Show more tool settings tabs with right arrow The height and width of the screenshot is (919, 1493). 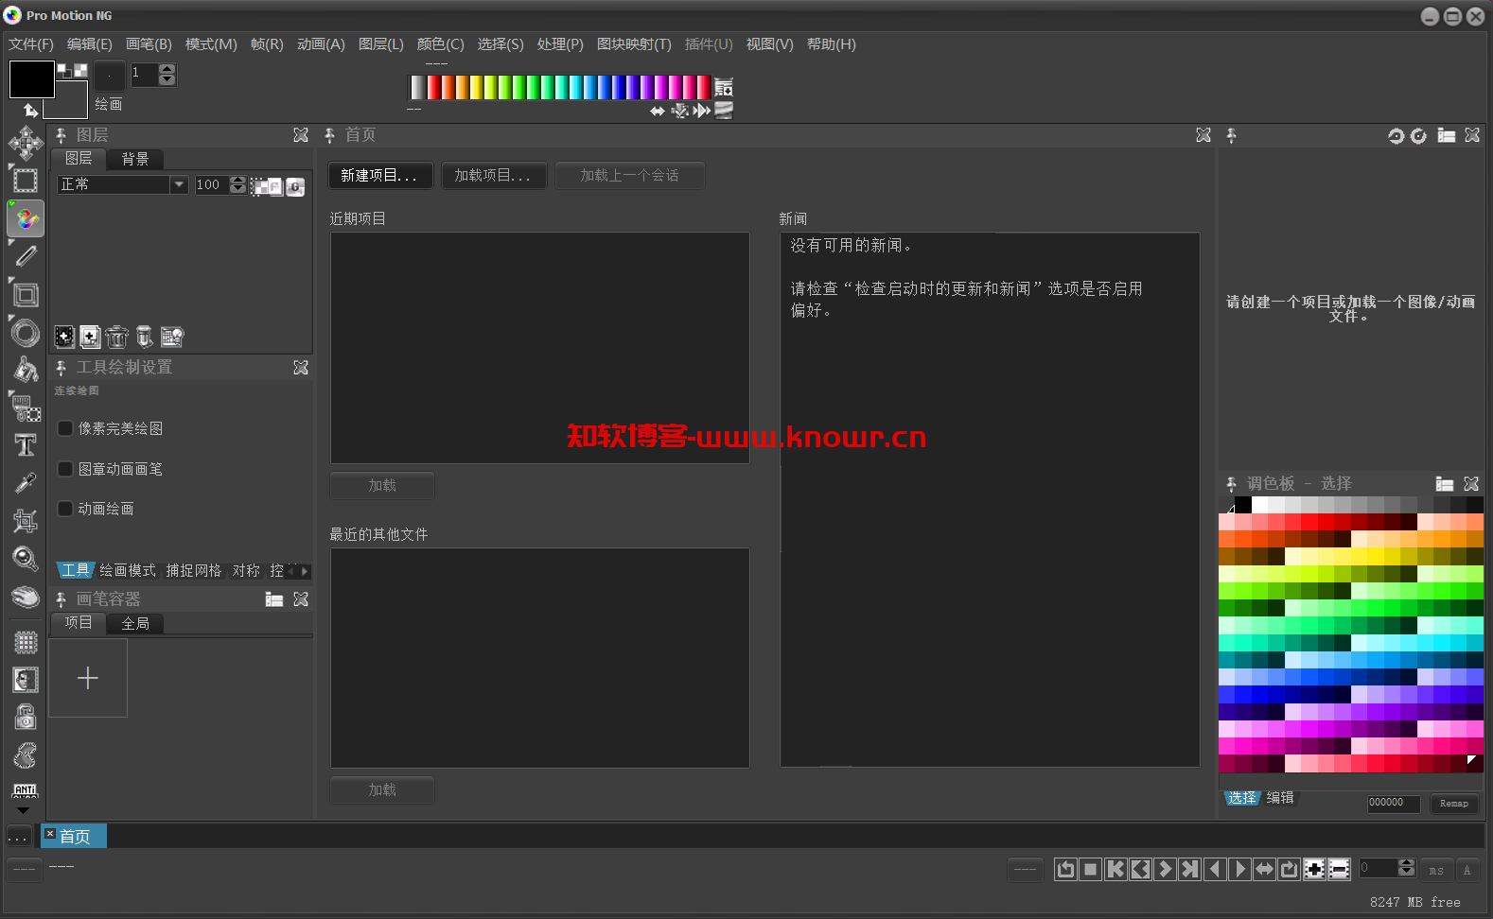coord(305,571)
